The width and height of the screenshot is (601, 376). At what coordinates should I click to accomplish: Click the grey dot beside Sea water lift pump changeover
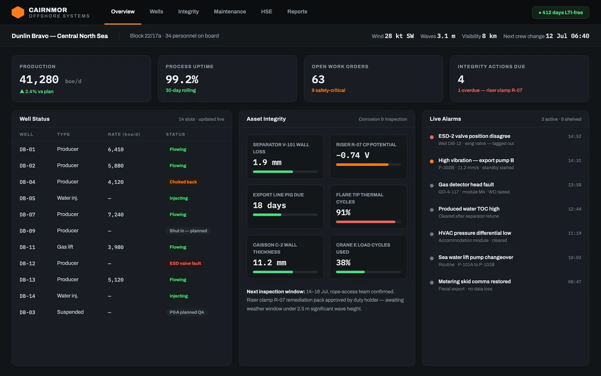[432, 258]
